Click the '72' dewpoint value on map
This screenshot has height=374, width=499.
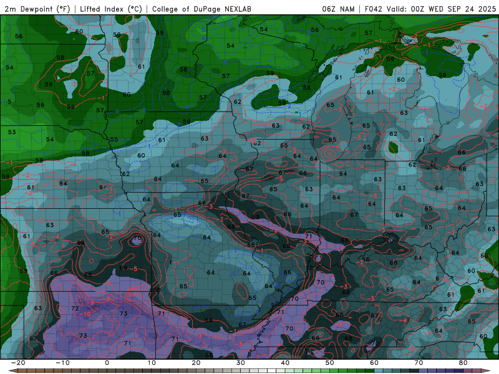75,308
